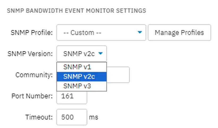
Task: Click the Port Number field showing 161
Action: pyautogui.click(x=72, y=97)
